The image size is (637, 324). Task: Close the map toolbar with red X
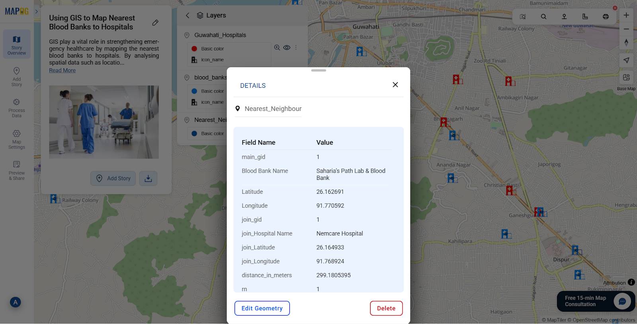coord(615,8)
